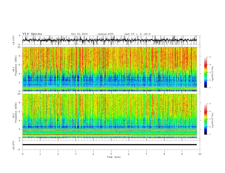Click the "-7" tick on upper color bar
The image size is (225, 173).
click(210, 88)
